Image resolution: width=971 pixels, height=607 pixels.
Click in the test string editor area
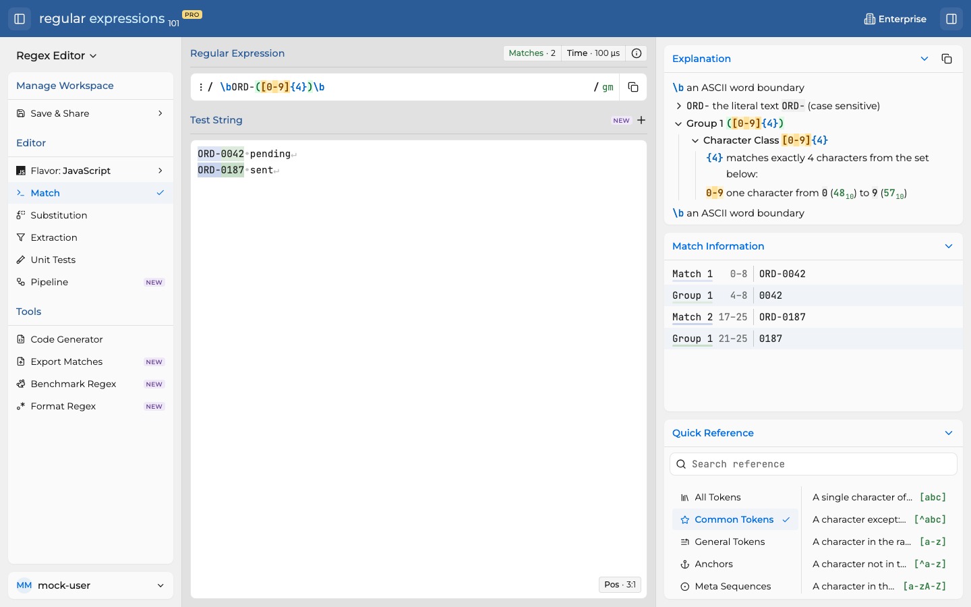419,369
